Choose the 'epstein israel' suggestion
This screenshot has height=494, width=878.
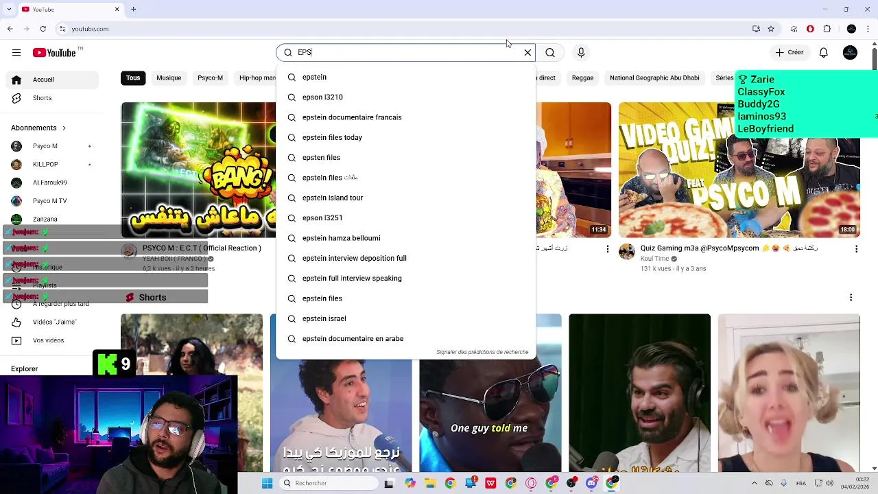(x=405, y=318)
